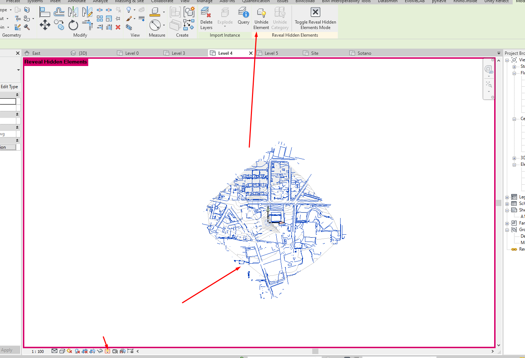Click the Linework tool icon

click(142, 18)
